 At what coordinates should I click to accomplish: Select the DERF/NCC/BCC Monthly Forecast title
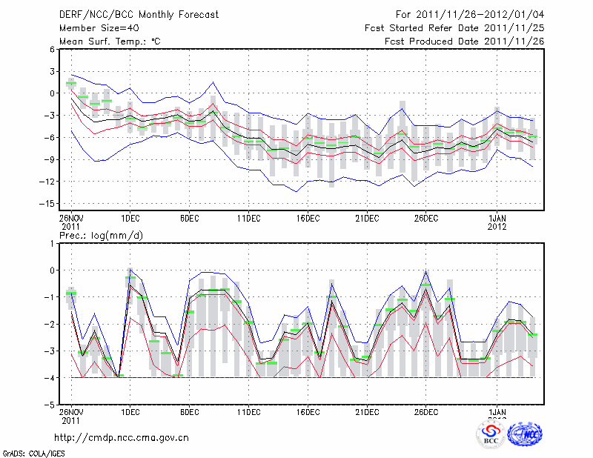coord(139,15)
